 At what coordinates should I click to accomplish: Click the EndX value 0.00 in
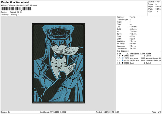132,36
